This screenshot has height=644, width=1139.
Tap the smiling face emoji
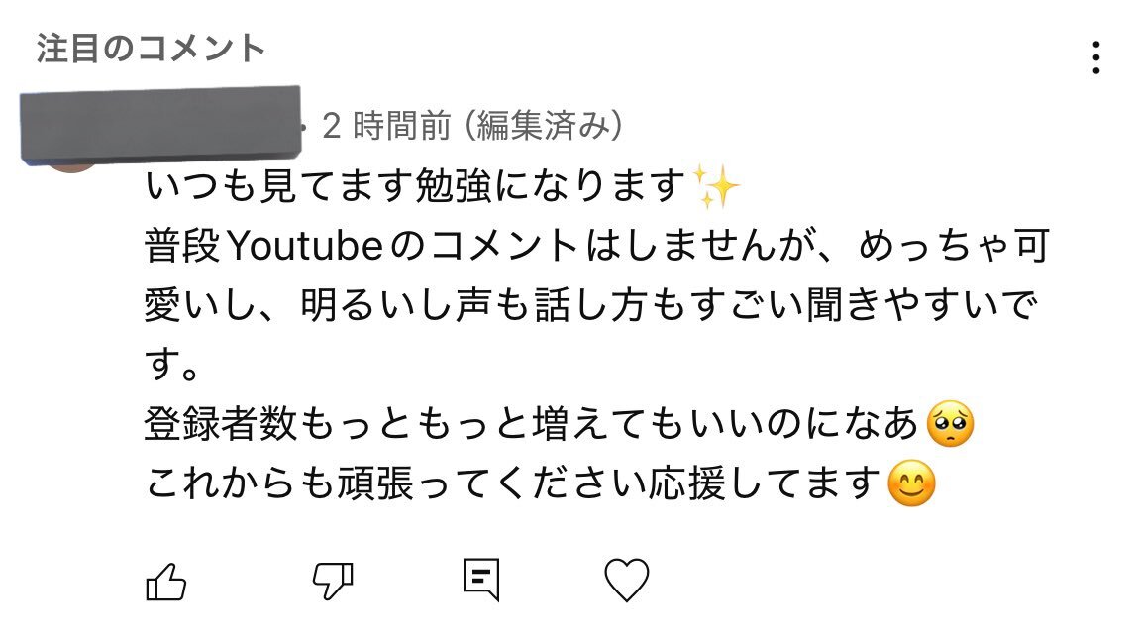(911, 485)
